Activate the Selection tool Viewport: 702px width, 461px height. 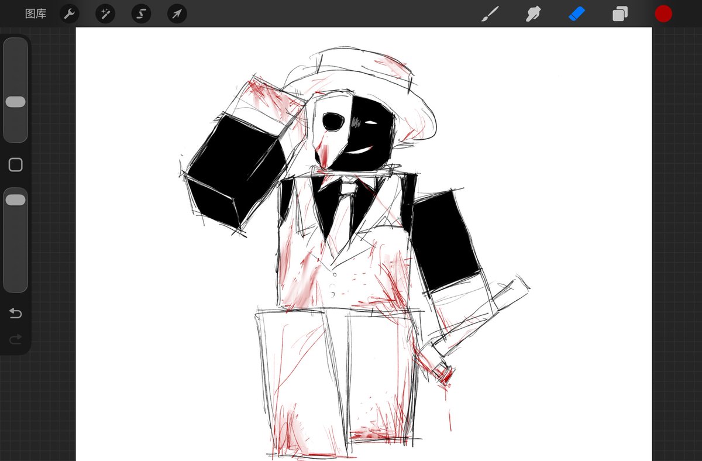[x=141, y=14]
